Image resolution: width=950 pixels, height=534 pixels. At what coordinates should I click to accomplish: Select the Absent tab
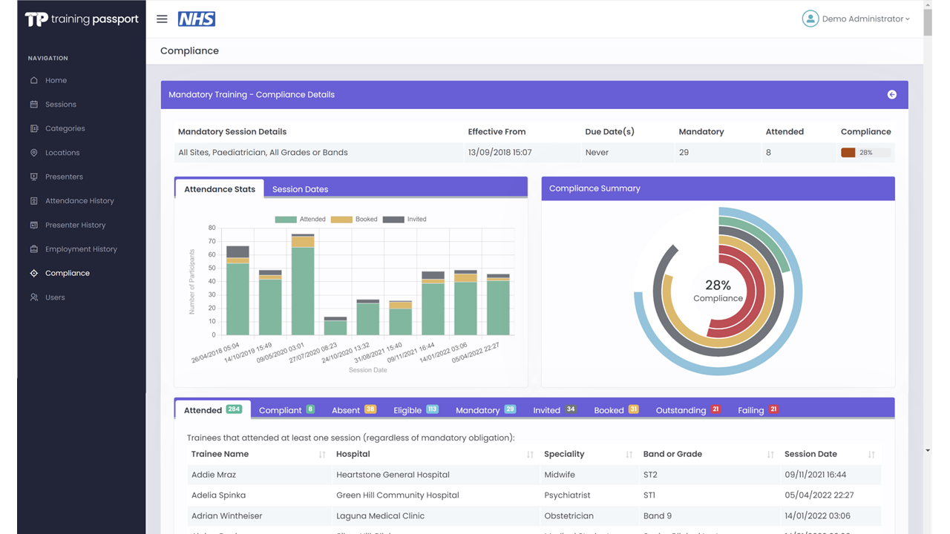(x=354, y=410)
